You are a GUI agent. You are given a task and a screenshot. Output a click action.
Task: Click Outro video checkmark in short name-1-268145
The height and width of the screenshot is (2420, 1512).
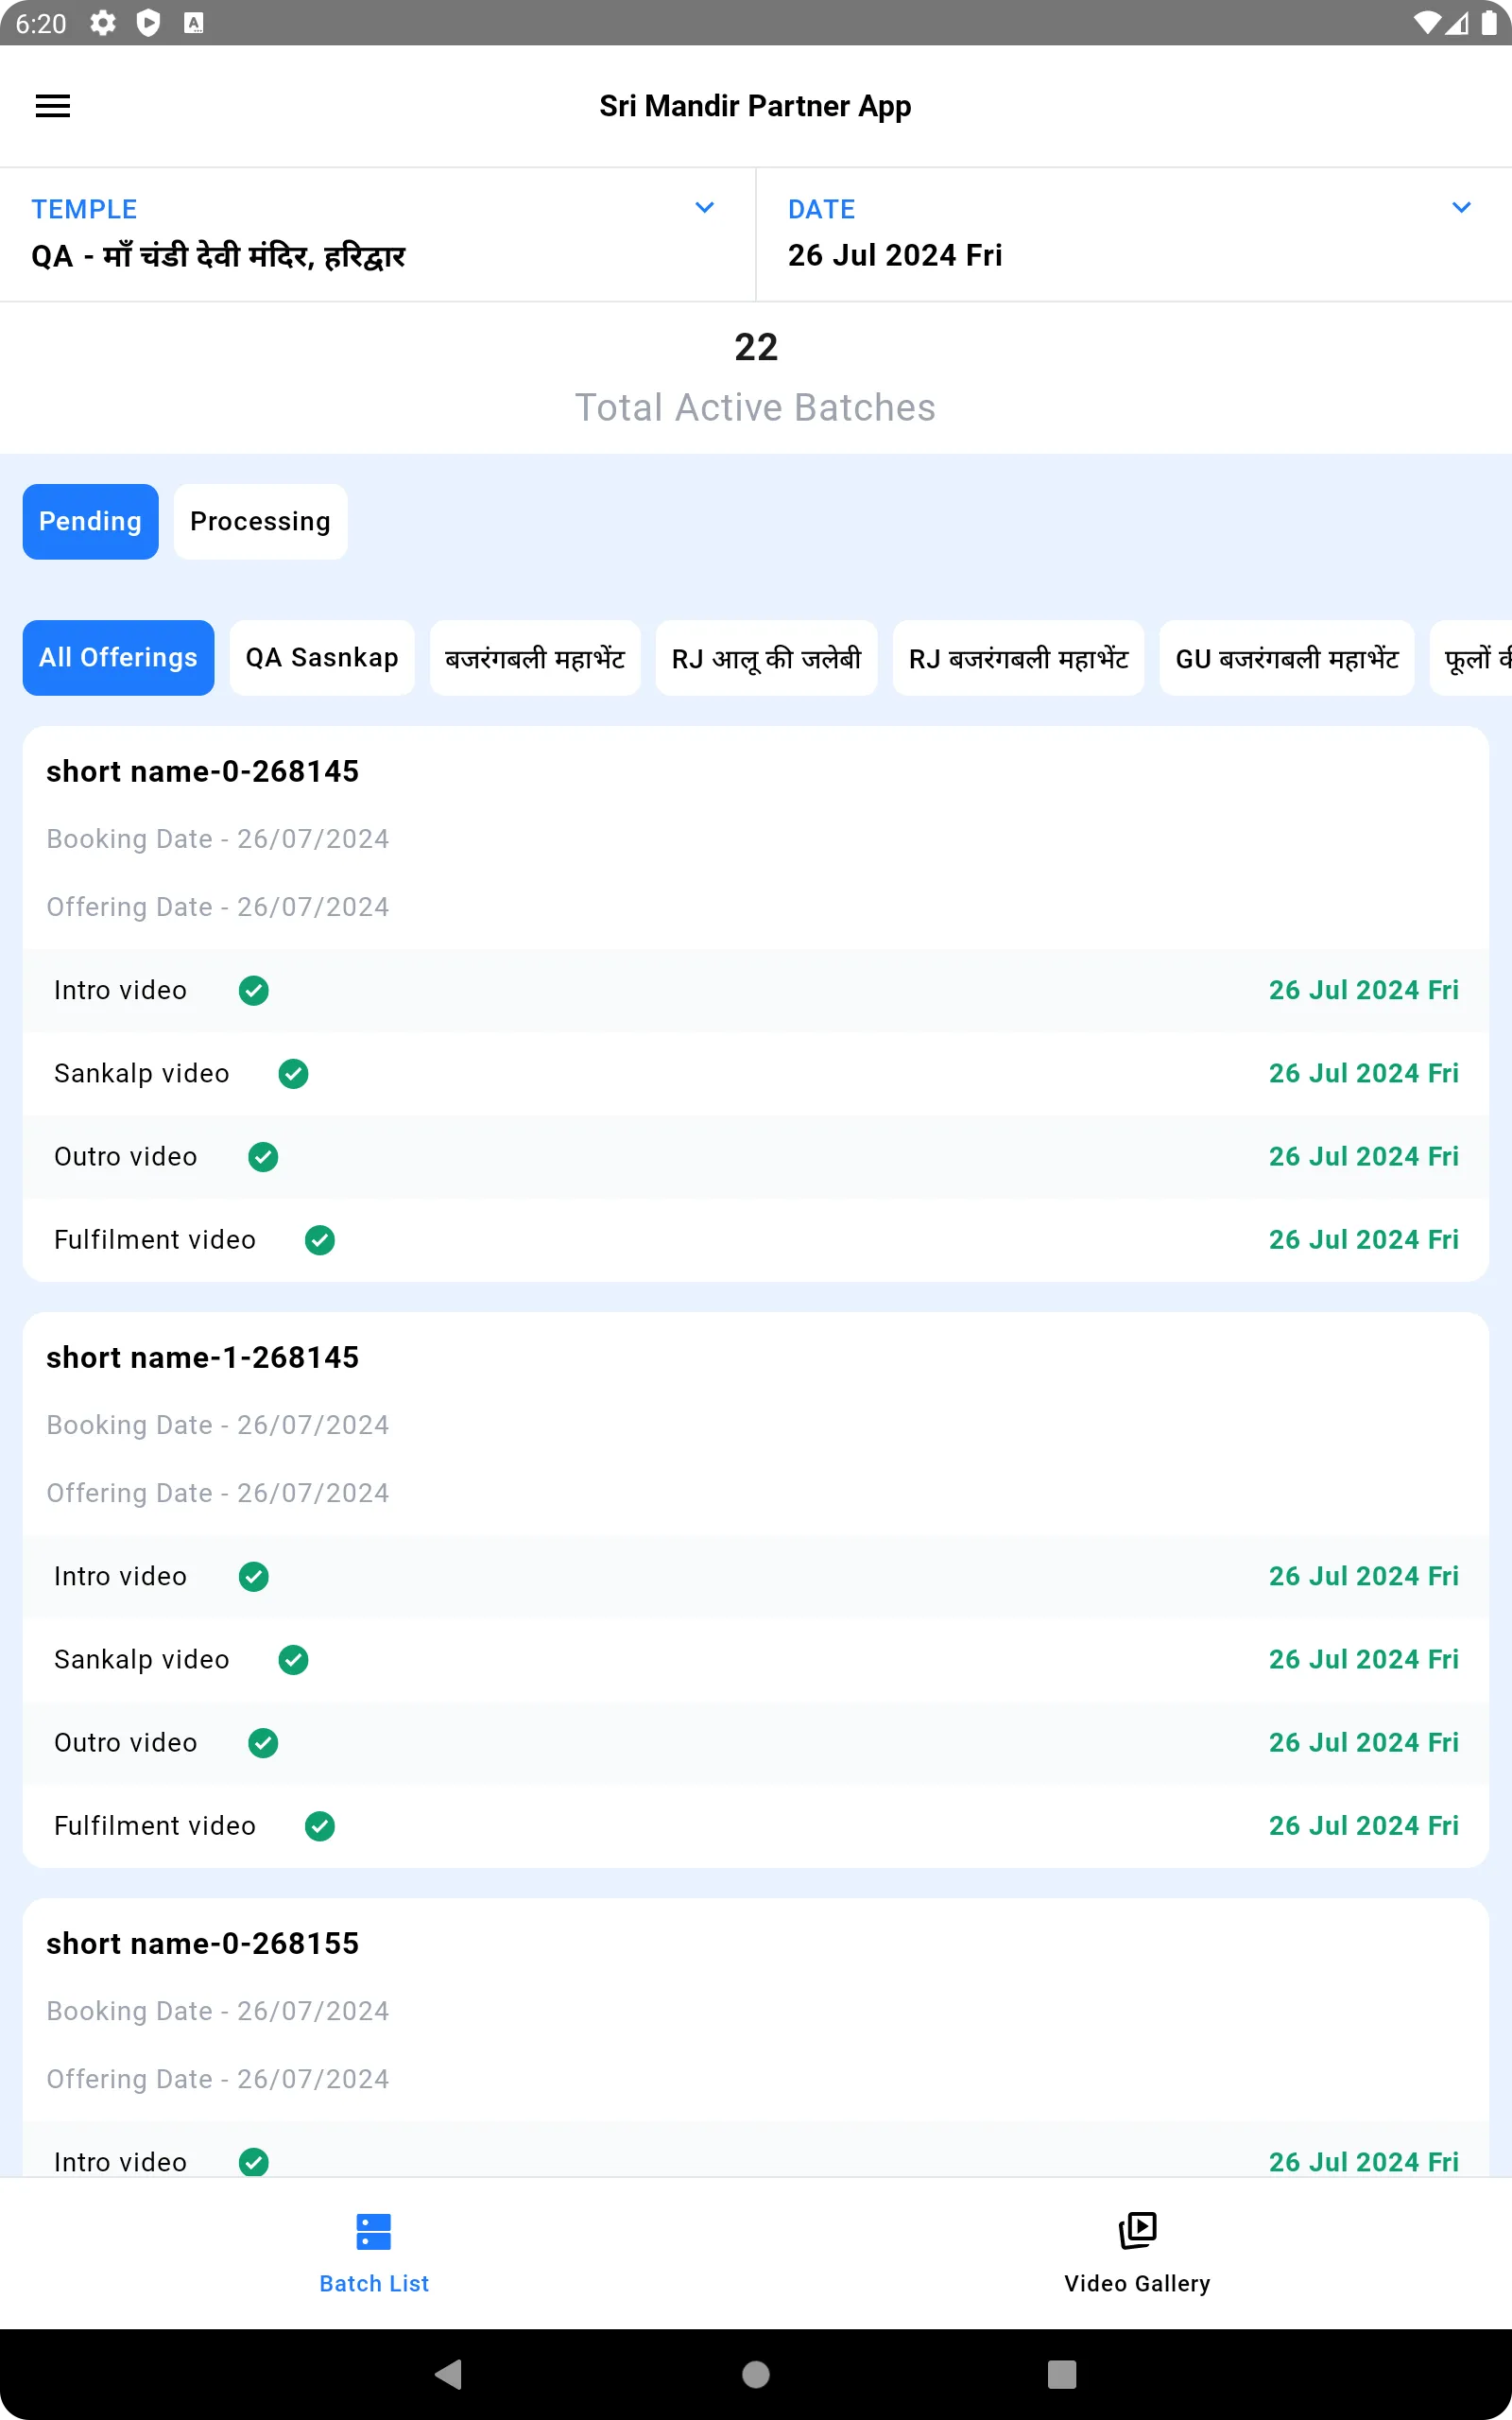[x=263, y=1743]
